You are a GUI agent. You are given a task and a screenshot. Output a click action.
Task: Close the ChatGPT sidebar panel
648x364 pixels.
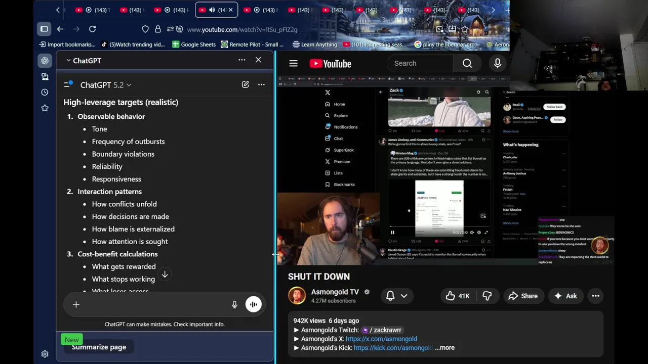click(x=258, y=60)
